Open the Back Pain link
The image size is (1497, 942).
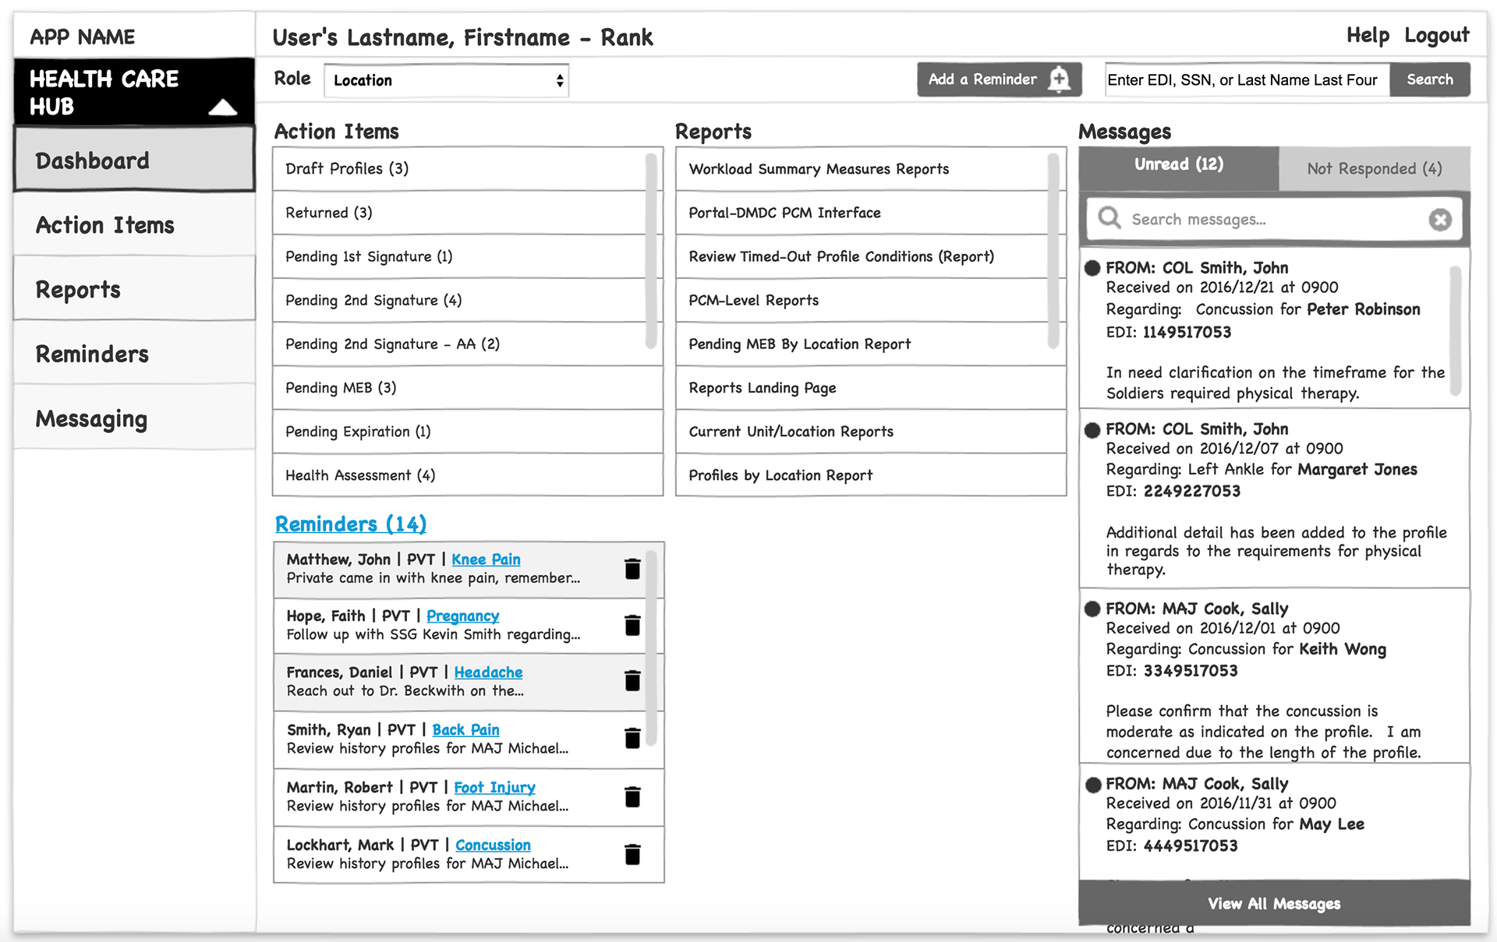[x=465, y=730]
